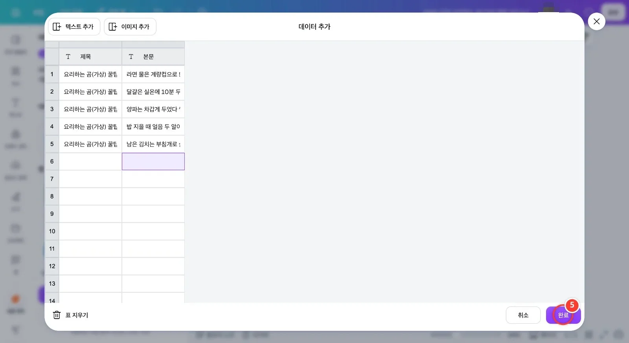This screenshot has height=343, width=629.
Task: Select row 11 by its row number
Action: pos(52,249)
